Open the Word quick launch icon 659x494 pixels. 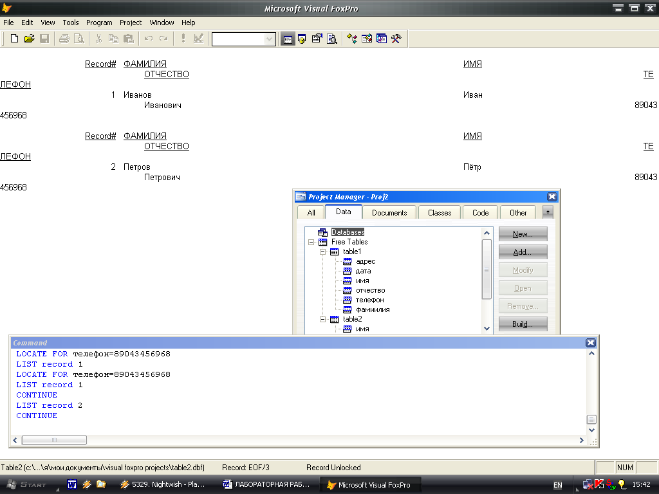click(72, 484)
